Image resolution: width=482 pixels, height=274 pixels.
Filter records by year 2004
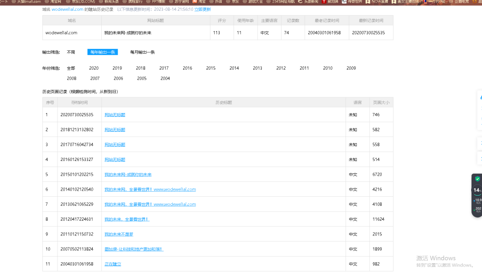[x=165, y=79]
